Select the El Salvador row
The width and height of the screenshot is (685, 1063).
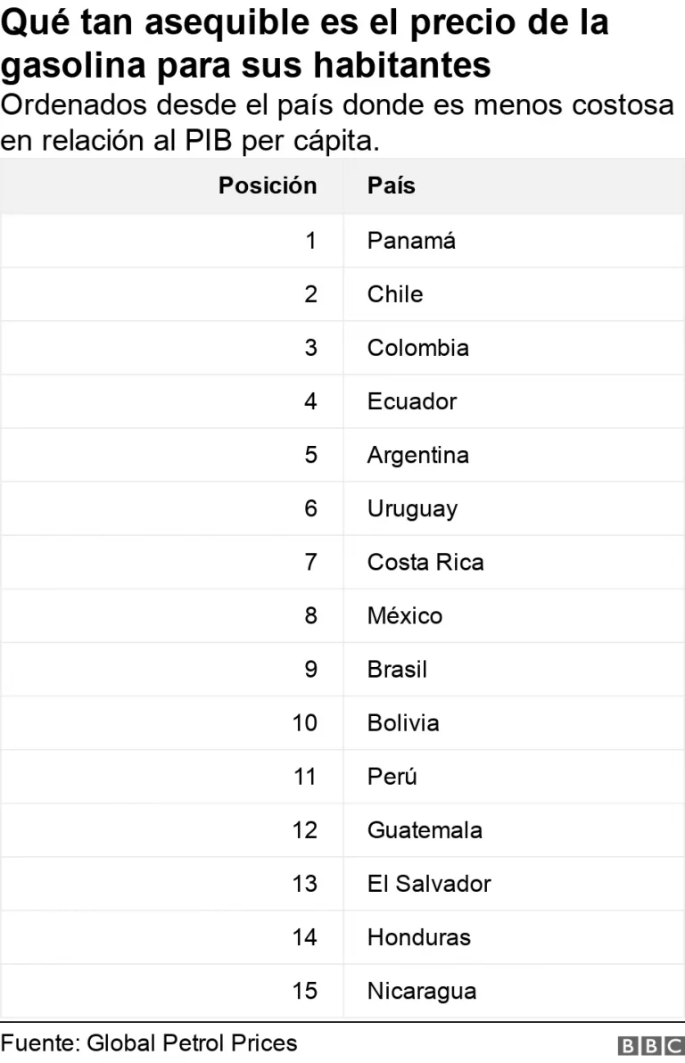pos(342,884)
